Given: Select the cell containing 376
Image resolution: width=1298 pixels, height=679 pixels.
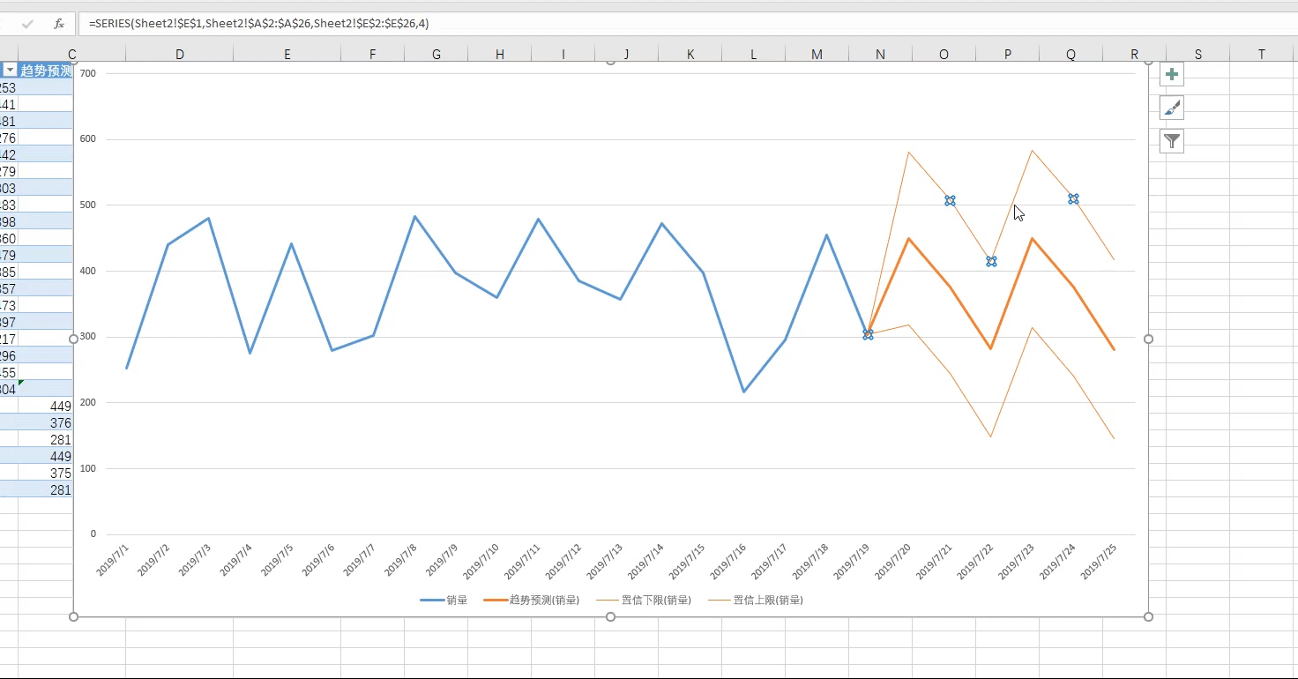Looking at the screenshot, I should click(45, 423).
